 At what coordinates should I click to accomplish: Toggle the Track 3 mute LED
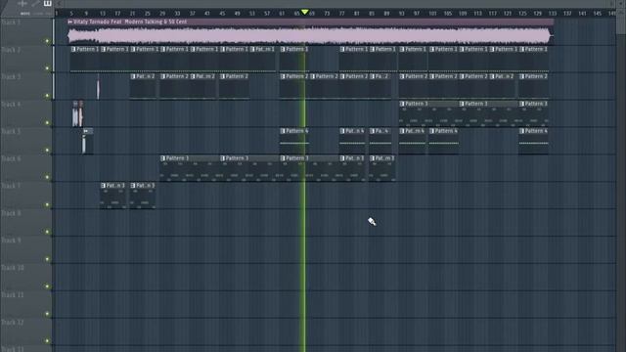[47, 96]
